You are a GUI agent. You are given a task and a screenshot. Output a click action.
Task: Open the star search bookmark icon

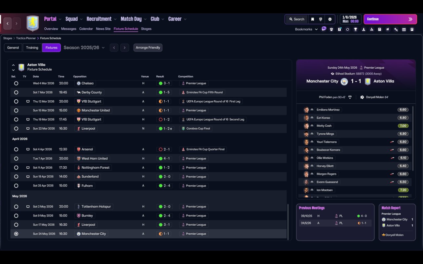pos(396,29)
